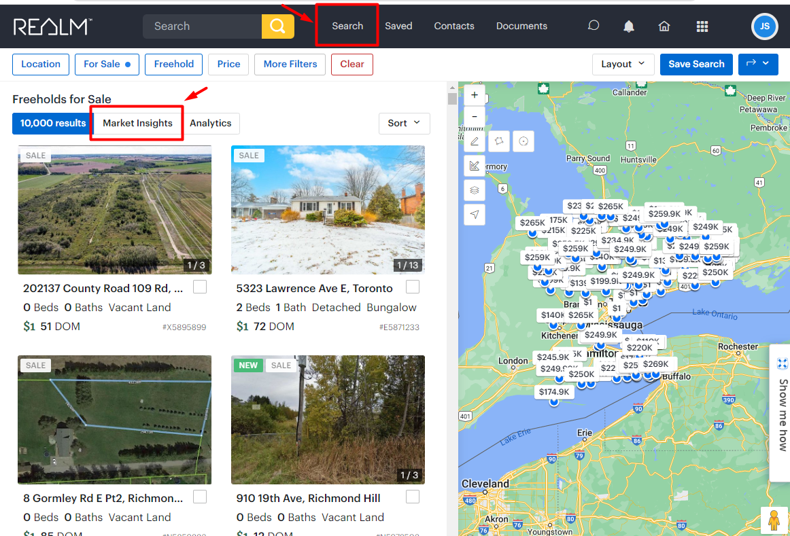Tick checkbox for 8 Gormley Rd E
Viewport: 790px width, 536px height.
tap(200, 497)
